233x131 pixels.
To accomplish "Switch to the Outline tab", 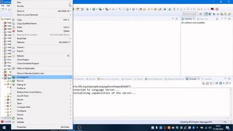I will tap(188, 19).
